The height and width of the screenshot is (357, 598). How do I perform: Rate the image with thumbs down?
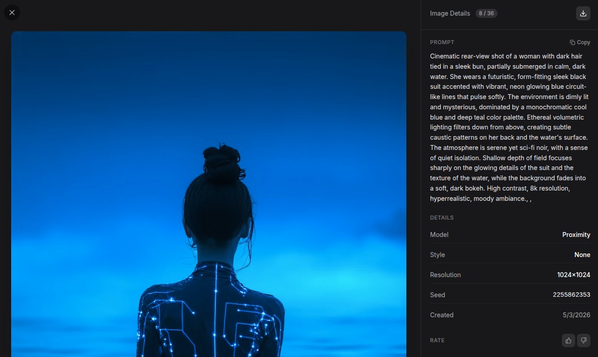coord(584,340)
